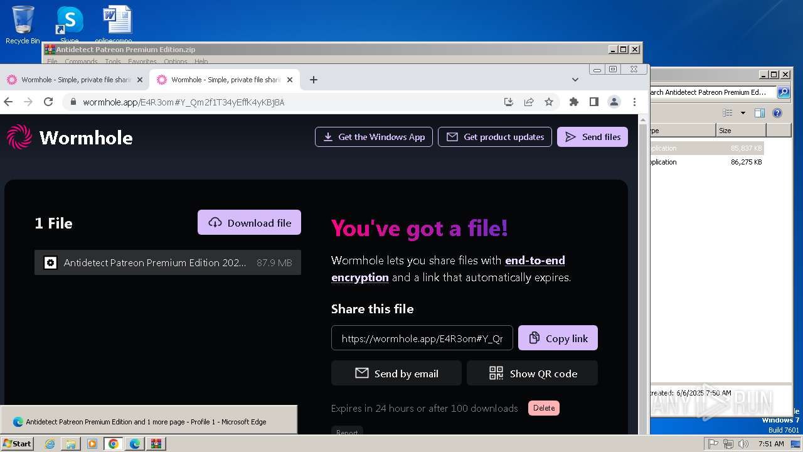Click the Start button
This screenshot has height=452, width=803.
point(18,443)
